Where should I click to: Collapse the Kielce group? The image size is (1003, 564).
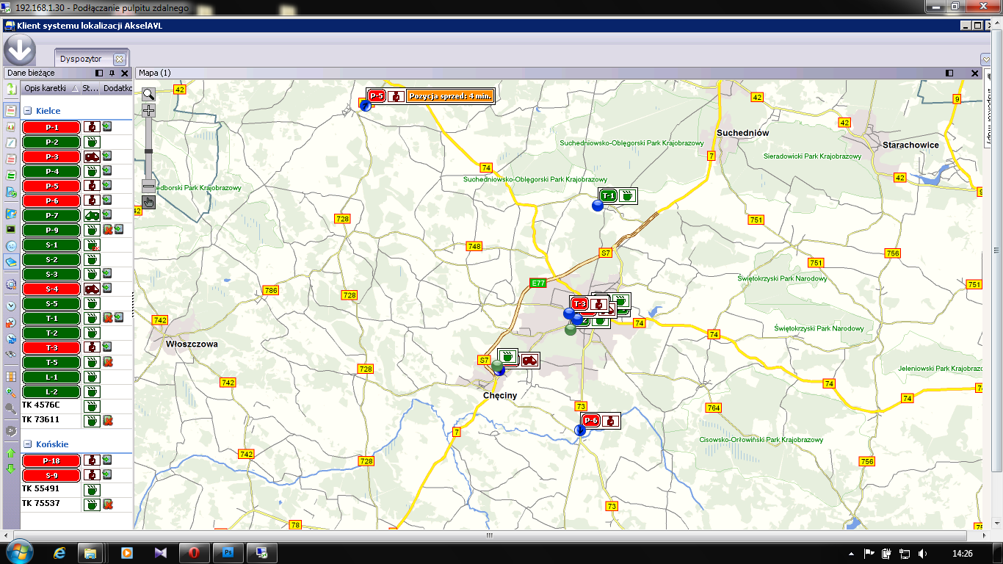[27, 112]
